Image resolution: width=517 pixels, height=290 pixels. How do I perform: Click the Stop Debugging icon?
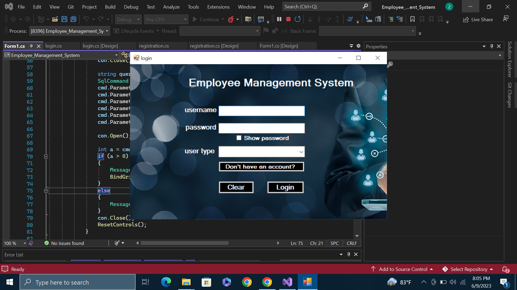[x=288, y=19]
